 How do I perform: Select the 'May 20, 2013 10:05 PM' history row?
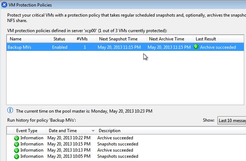(x=126, y=156)
